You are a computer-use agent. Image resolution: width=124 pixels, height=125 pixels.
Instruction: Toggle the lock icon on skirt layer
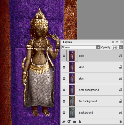click(121, 67)
